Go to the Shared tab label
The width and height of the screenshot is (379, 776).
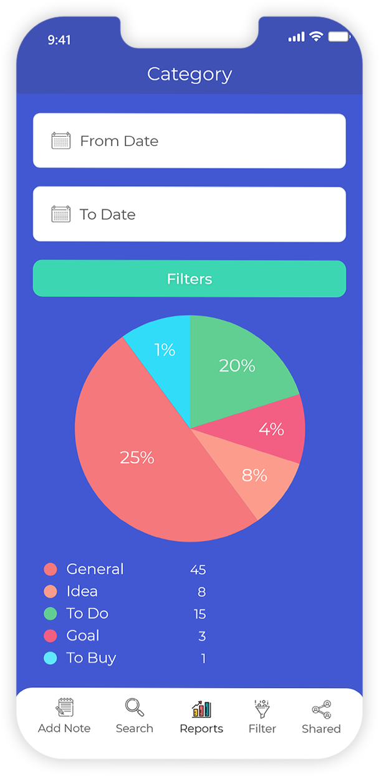tap(321, 729)
